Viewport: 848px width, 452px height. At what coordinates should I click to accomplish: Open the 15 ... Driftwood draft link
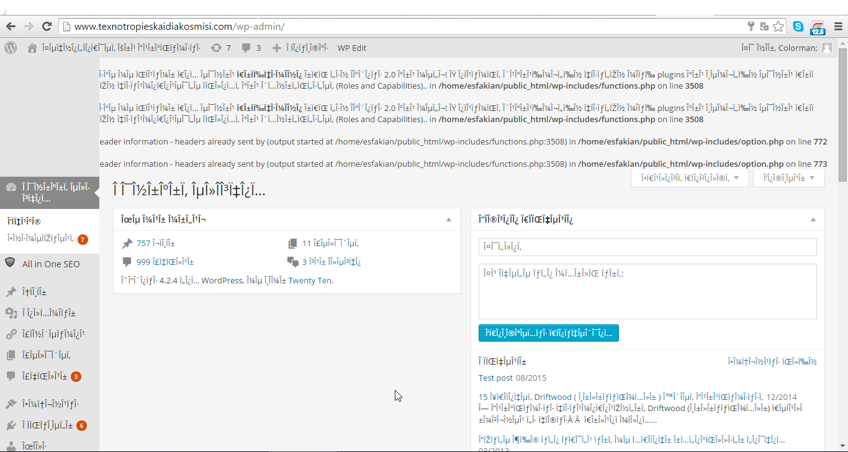tap(621, 397)
